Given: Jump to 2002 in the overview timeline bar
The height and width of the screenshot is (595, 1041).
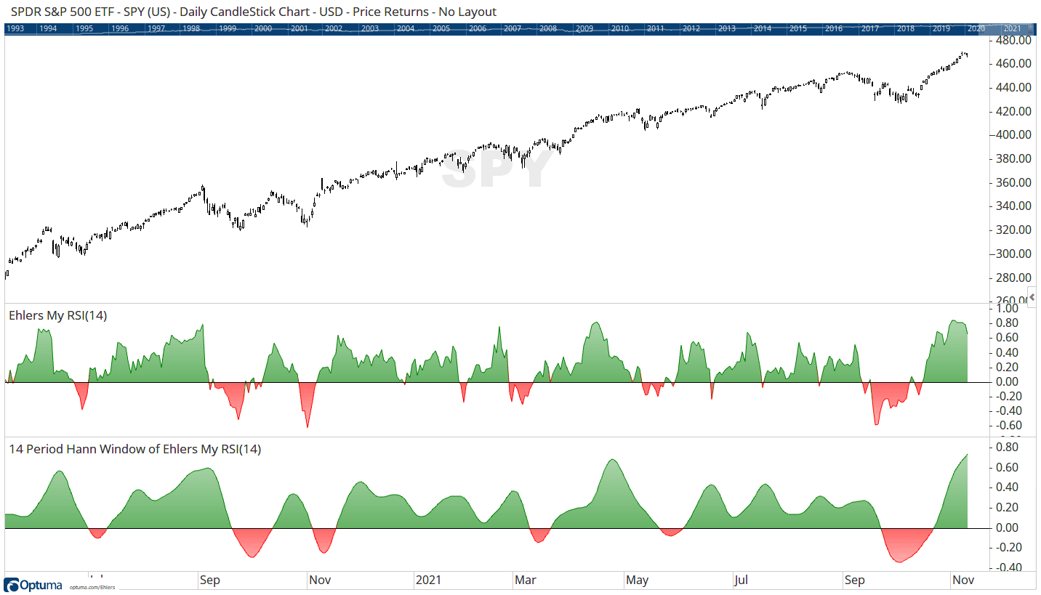Looking at the screenshot, I should click(334, 28).
